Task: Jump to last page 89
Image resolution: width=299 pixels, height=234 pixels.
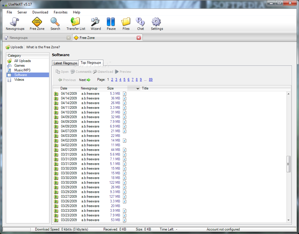Action: coord(151,80)
